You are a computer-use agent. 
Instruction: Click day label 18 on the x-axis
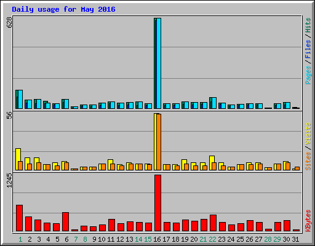pos(175,239)
